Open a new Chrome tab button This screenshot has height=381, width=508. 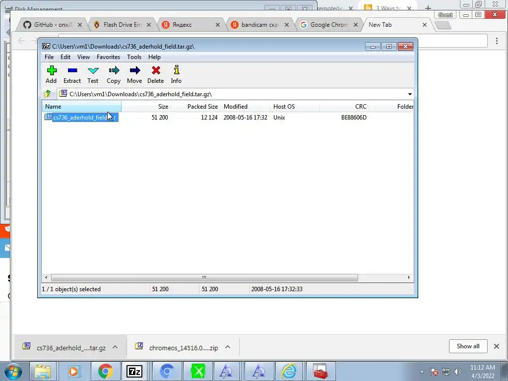pos(443,25)
